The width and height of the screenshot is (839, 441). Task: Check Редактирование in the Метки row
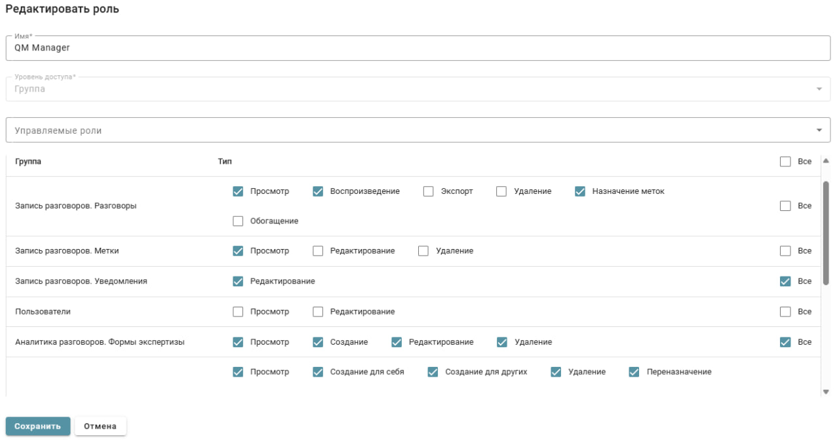click(x=318, y=251)
